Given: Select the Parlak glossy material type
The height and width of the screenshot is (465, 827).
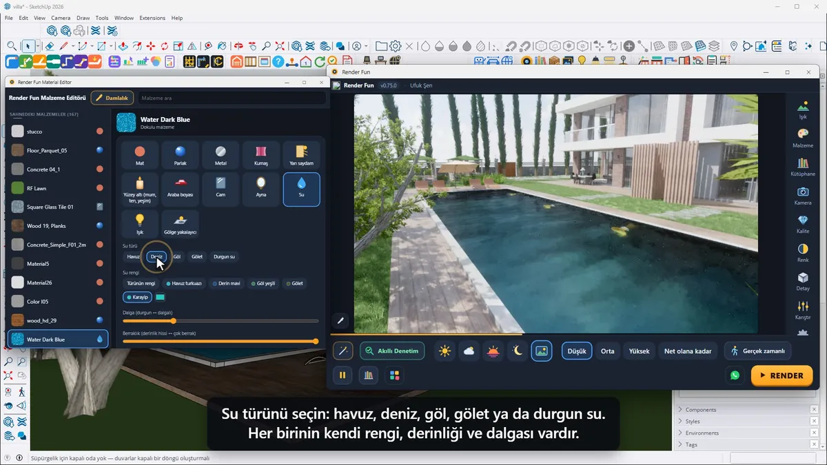Looking at the screenshot, I should pos(180,155).
